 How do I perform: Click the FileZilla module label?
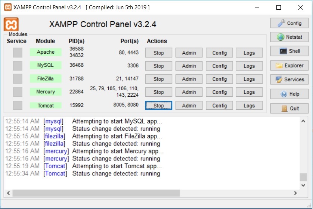pyautogui.click(x=46, y=79)
